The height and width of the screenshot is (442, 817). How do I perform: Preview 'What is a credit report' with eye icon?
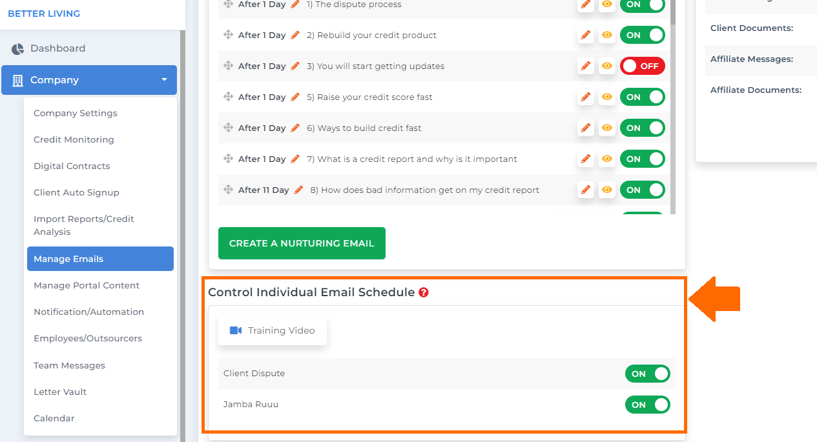(607, 159)
